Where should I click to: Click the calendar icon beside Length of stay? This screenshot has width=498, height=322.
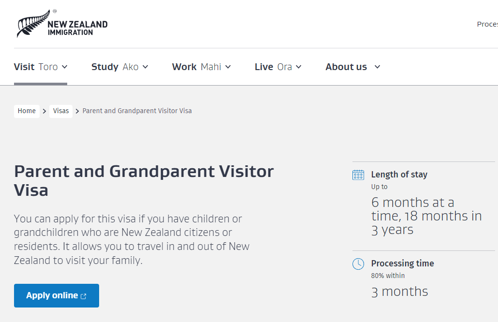(x=358, y=175)
